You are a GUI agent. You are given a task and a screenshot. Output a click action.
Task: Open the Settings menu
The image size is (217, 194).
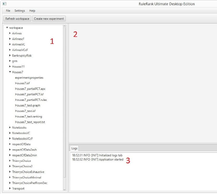click(20, 11)
